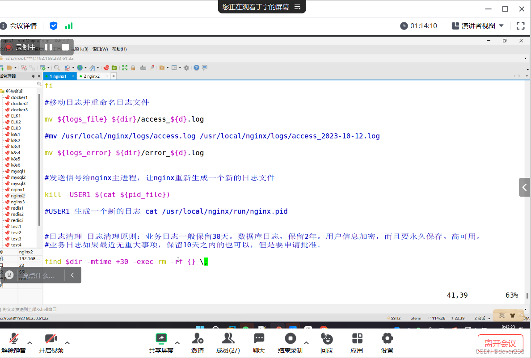Click the 说点什么 chat input
The height and width of the screenshot is (358, 531).
(38, 275)
